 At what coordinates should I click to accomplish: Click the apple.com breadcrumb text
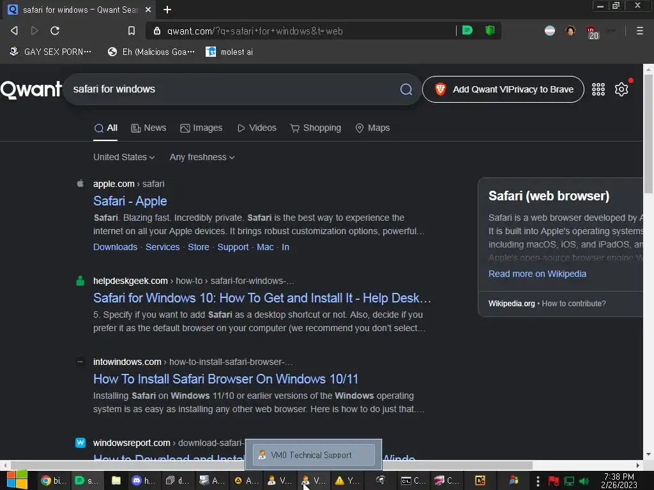(x=114, y=184)
